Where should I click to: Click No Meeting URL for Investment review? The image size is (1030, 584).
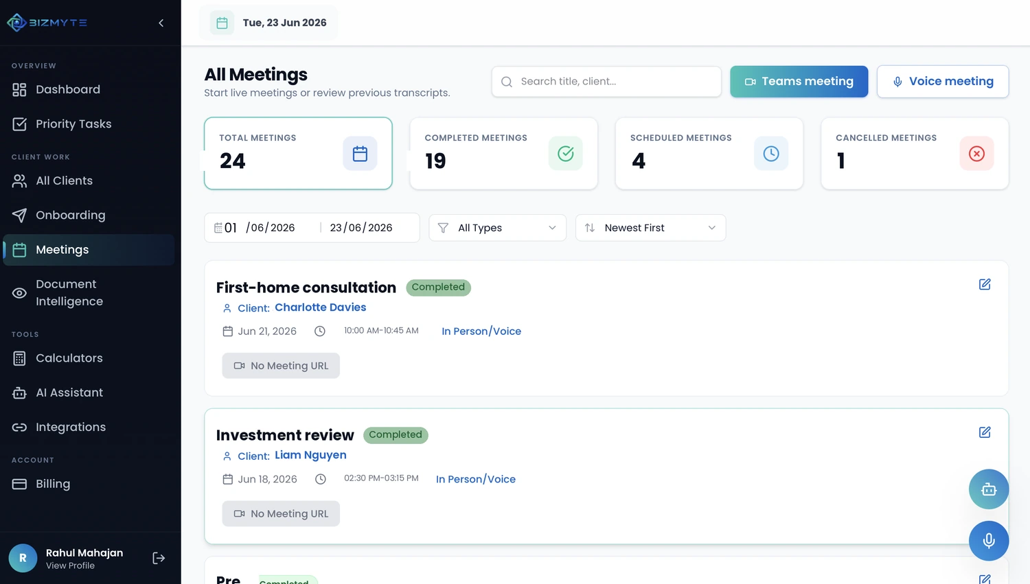coord(281,513)
